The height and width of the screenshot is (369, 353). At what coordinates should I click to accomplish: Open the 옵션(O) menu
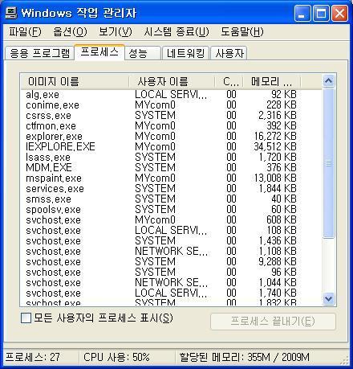click(x=70, y=31)
